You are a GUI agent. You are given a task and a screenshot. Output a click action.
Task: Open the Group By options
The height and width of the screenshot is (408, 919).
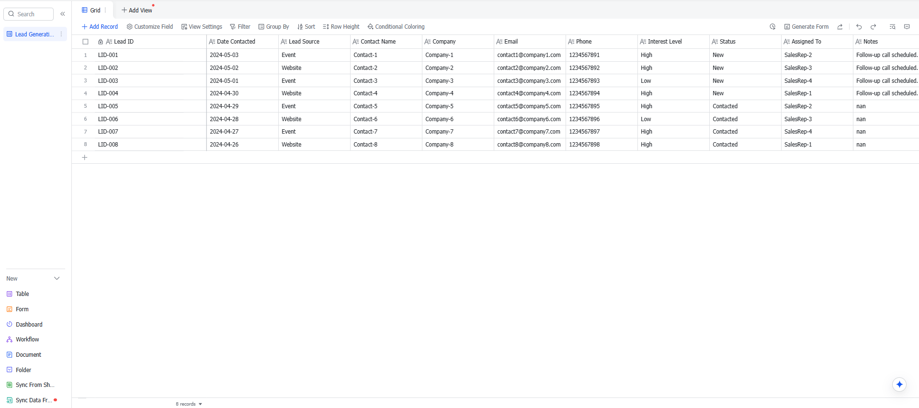tap(274, 27)
